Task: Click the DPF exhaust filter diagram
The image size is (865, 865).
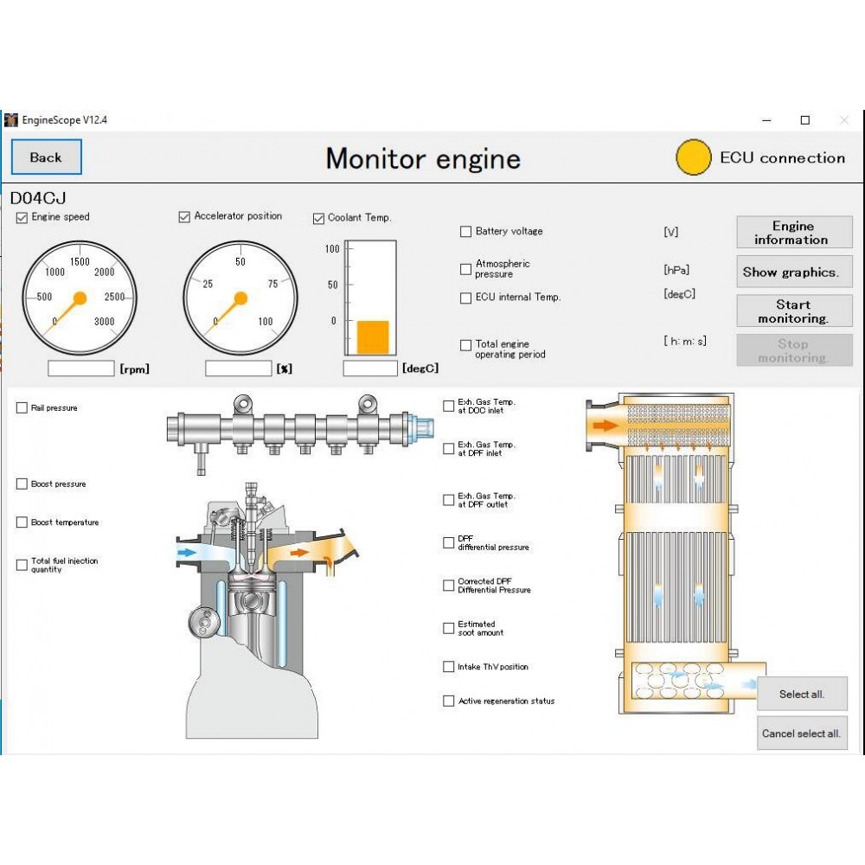Action: [676, 554]
